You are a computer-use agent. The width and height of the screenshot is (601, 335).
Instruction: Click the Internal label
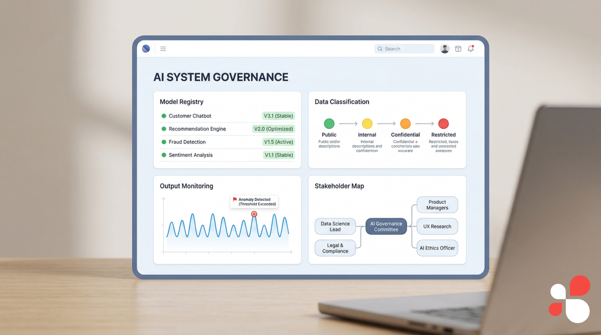tap(367, 135)
